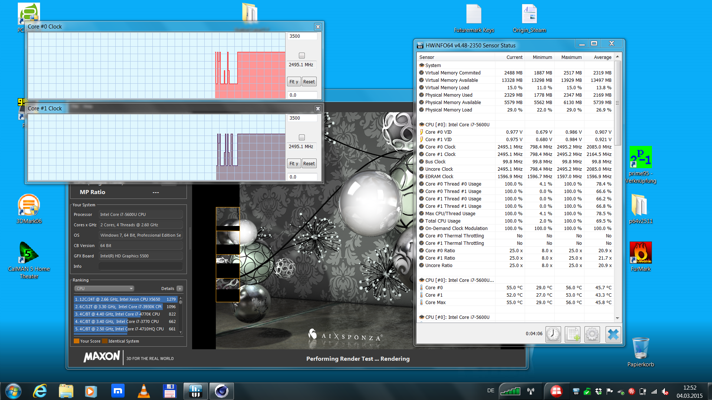Open the CPU ranking dropdown
The height and width of the screenshot is (400, 712).
pos(104,289)
